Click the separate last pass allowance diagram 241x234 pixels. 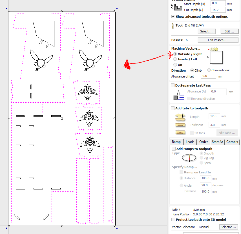(178, 95)
